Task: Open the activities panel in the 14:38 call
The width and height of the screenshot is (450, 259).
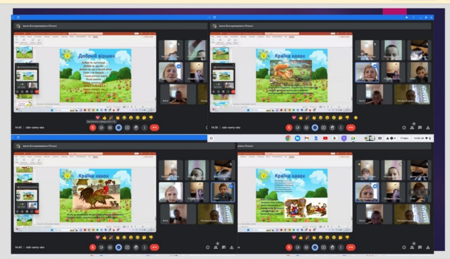Action: point(428,128)
